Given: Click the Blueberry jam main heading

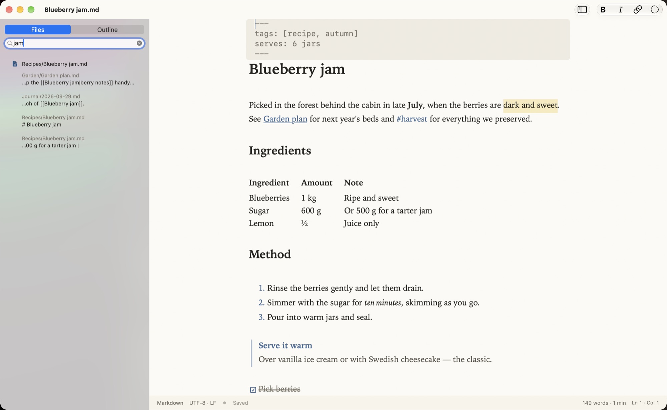Looking at the screenshot, I should (297, 69).
